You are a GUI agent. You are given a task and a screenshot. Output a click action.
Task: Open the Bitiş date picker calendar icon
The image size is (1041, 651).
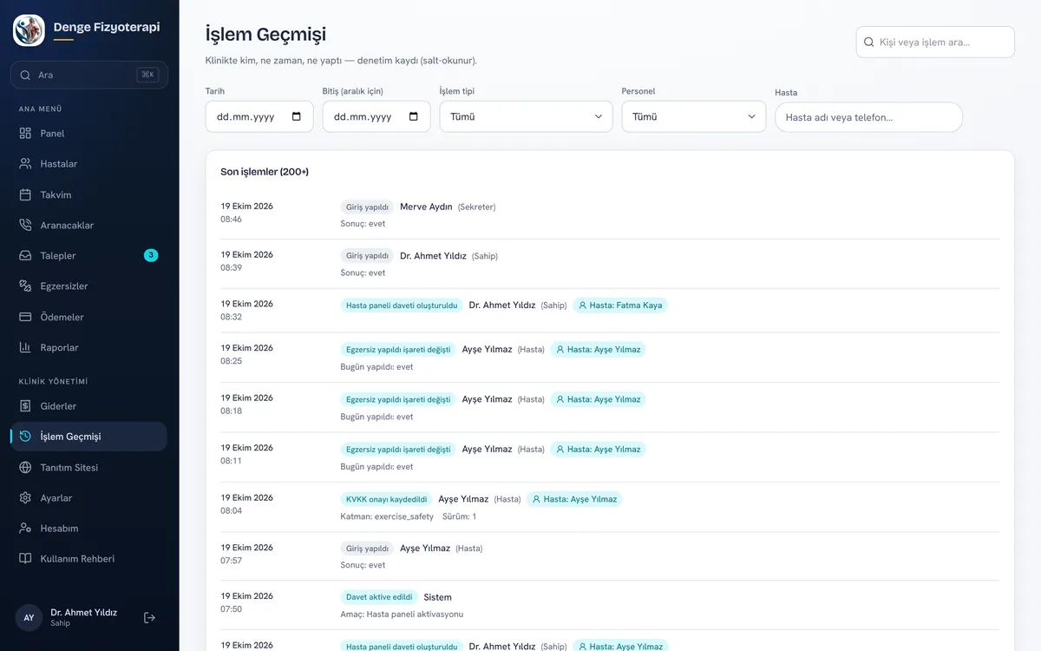pos(414,116)
